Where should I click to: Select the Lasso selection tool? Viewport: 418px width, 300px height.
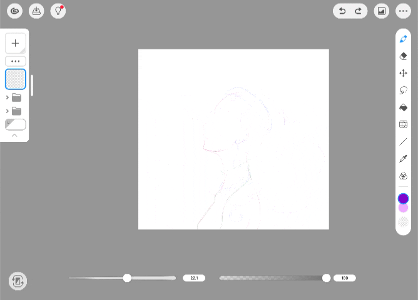[x=403, y=90]
